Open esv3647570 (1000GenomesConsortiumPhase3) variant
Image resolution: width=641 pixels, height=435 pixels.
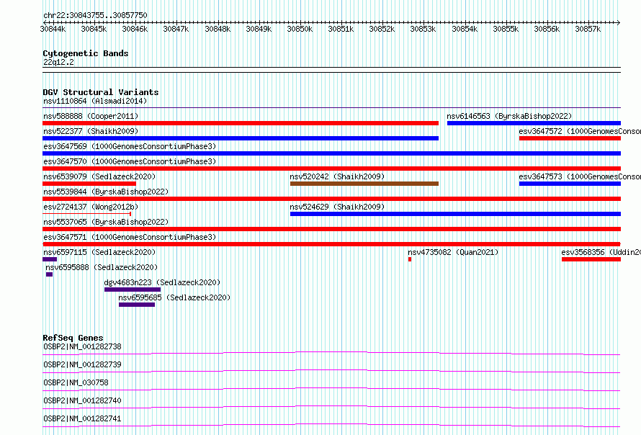pyautogui.click(x=130, y=161)
